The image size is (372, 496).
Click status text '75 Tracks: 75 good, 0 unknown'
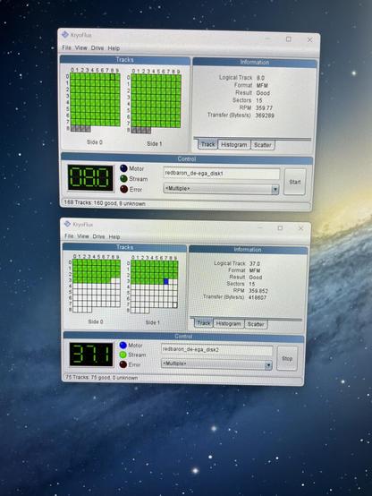pyautogui.click(x=102, y=378)
